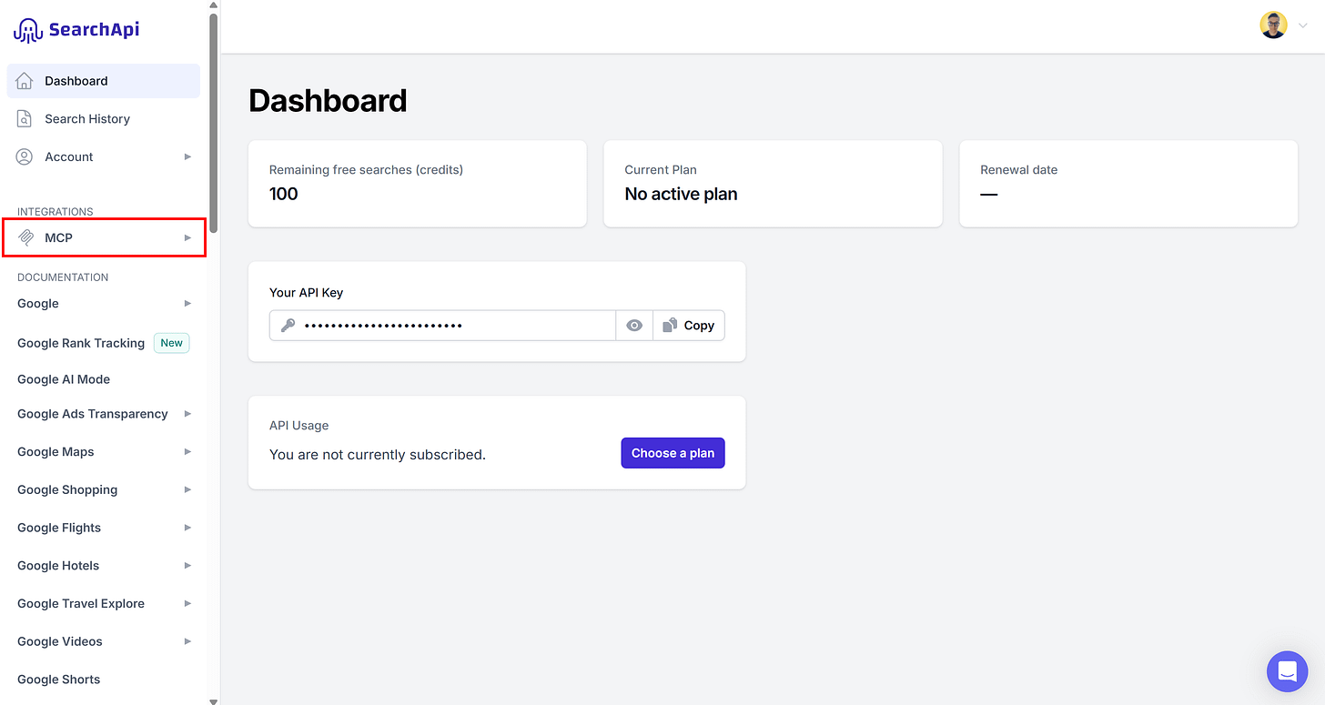Click the Search History document icon
The width and height of the screenshot is (1325, 705).
coord(25,119)
